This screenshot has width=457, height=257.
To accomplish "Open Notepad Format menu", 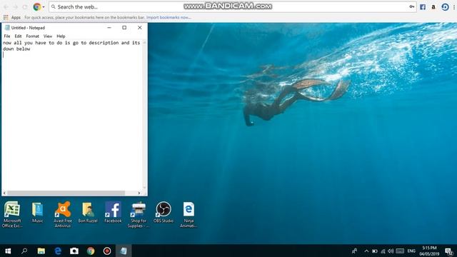I will tap(32, 36).
